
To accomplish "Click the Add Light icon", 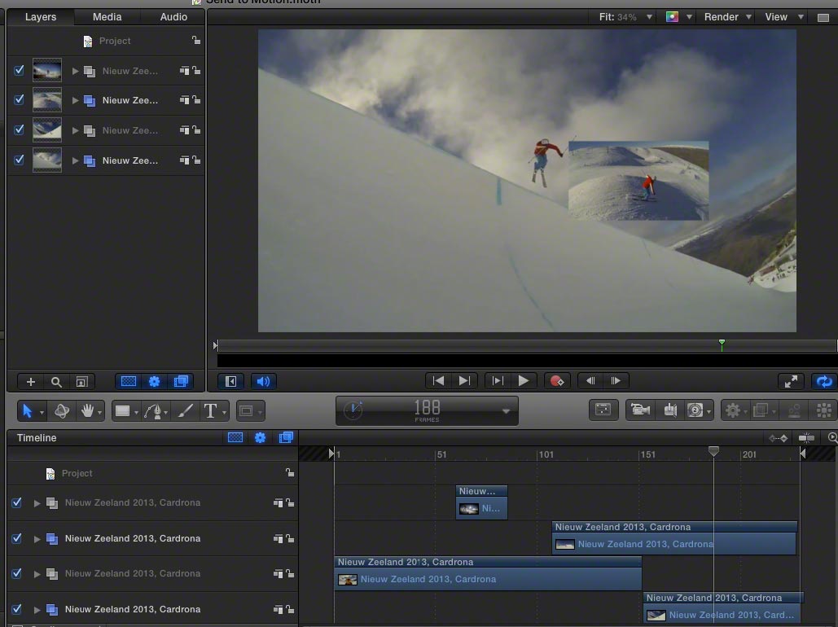I will click(x=670, y=410).
